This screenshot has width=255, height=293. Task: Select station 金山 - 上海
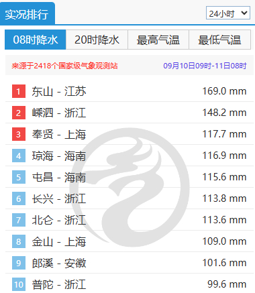tap(59, 241)
